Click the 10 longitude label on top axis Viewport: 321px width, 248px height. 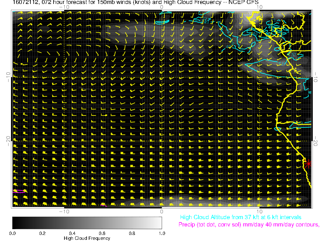(259, 7)
